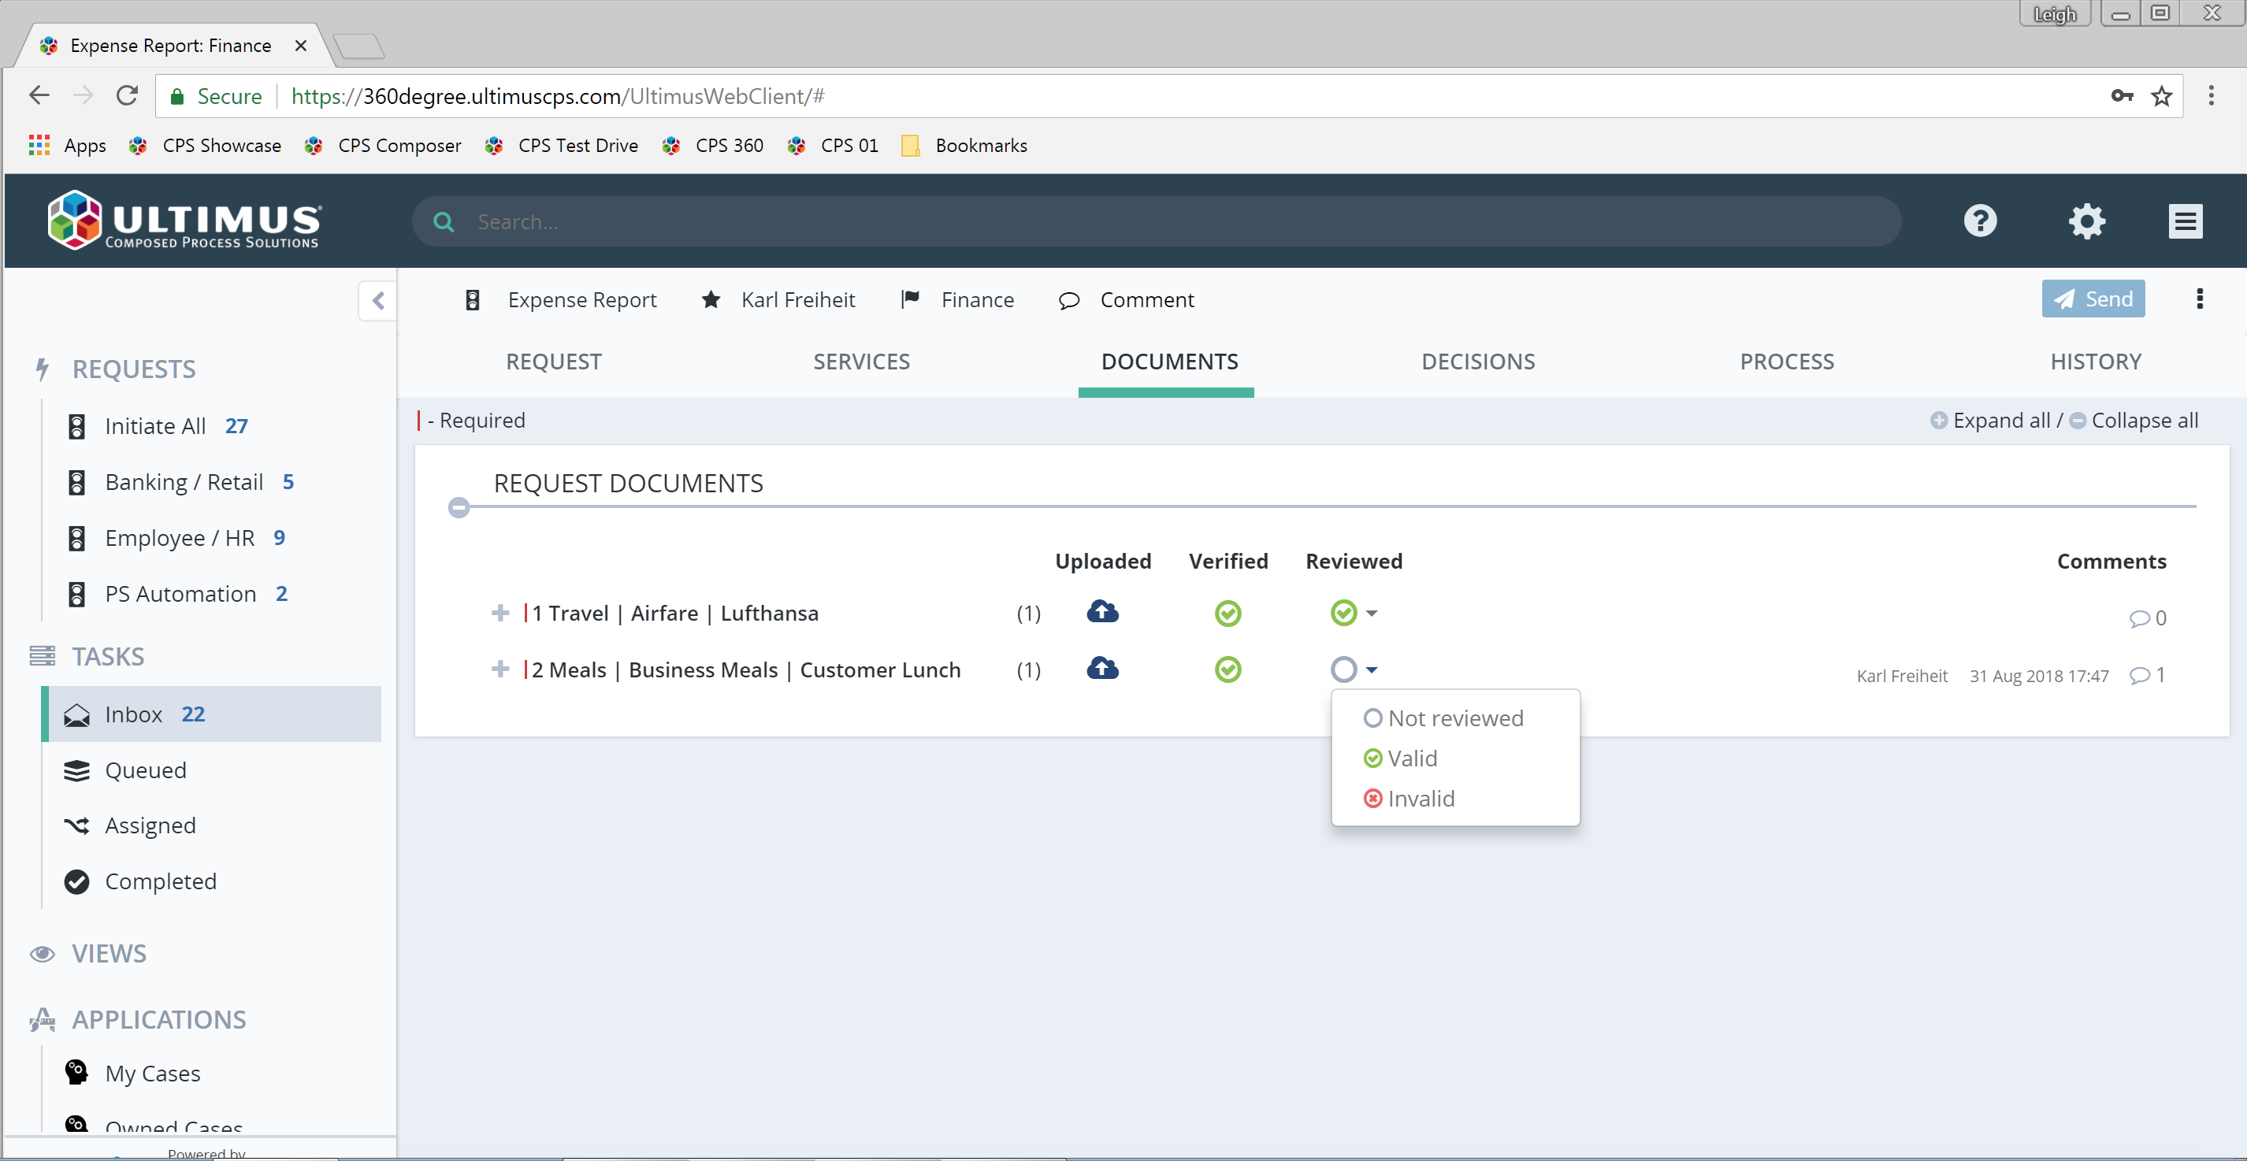Open the Bookmarks folder

click(964, 146)
